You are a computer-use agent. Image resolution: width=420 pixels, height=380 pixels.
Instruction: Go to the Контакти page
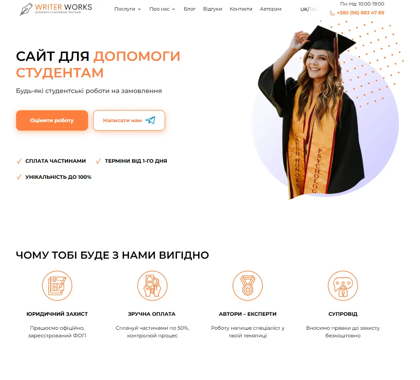(241, 9)
